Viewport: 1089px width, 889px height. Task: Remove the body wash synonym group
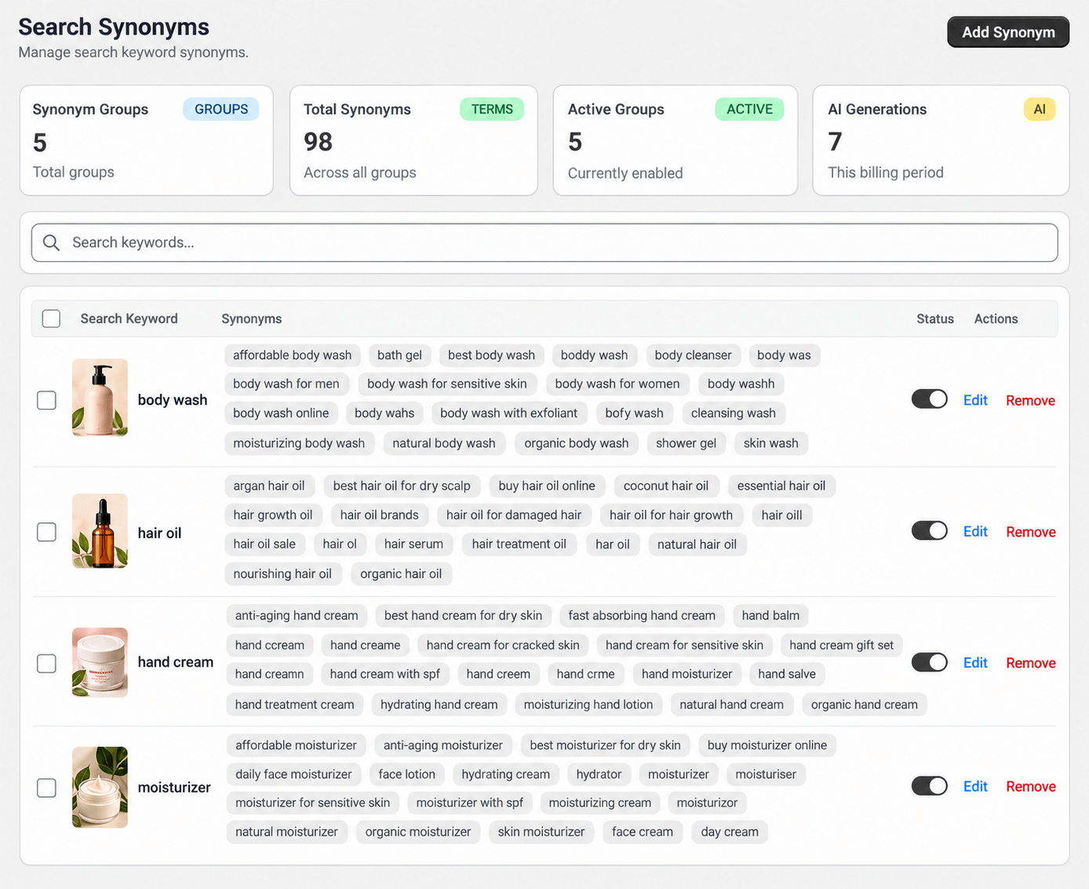point(1030,400)
